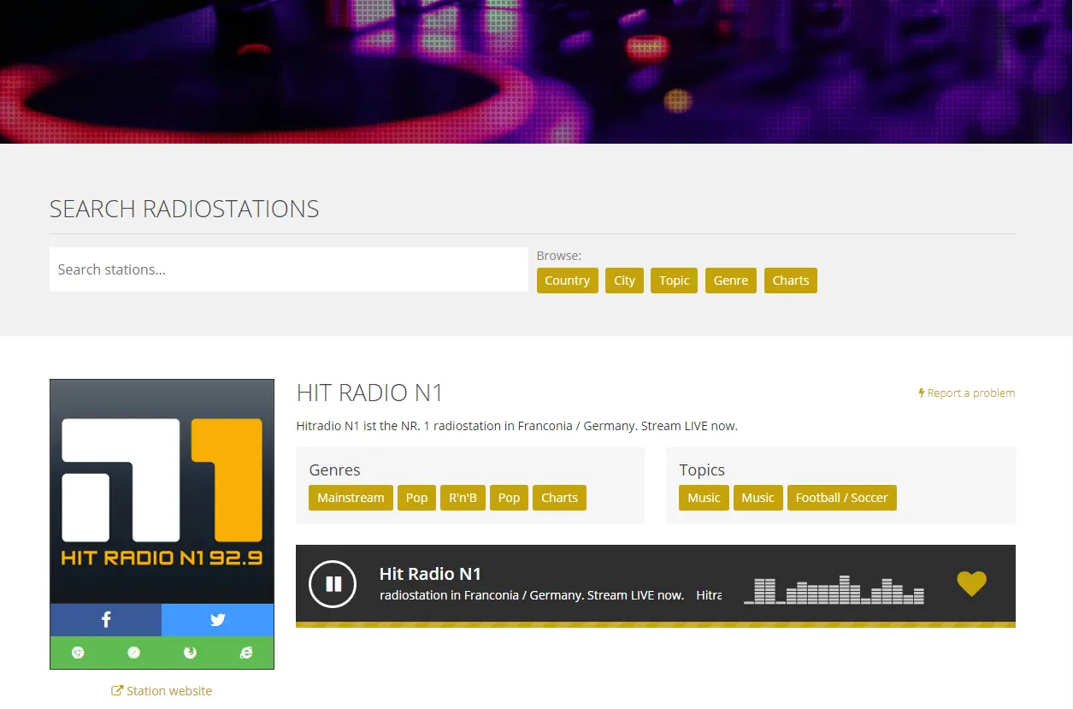Viewport: 1073px width, 709px height.
Task: Click the Internet Explorer icon
Action: point(246,653)
